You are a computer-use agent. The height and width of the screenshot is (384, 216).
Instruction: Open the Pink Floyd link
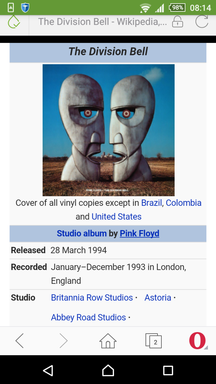click(x=139, y=233)
